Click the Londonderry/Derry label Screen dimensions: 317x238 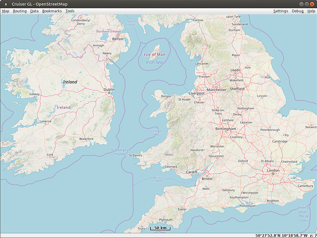point(80,22)
